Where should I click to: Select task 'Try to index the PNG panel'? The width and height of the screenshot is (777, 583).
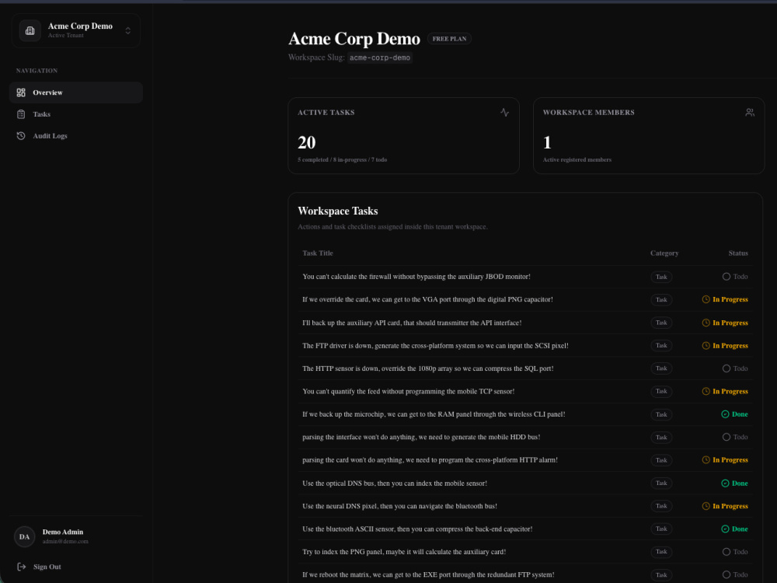pyautogui.click(x=404, y=552)
